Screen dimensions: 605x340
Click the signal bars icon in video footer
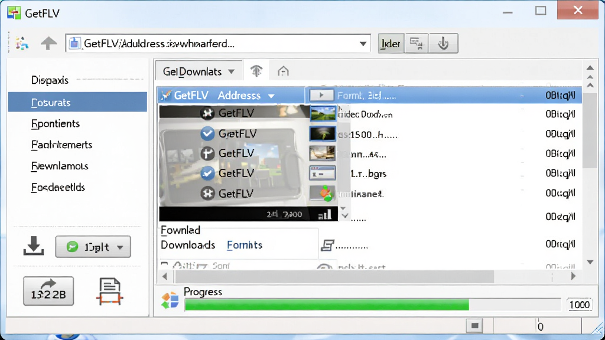(x=324, y=215)
